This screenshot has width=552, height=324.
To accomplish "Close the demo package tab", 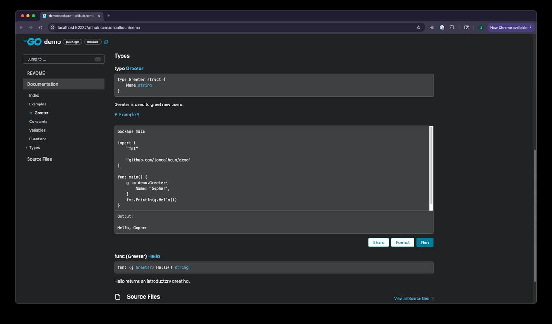I will [x=99, y=16].
